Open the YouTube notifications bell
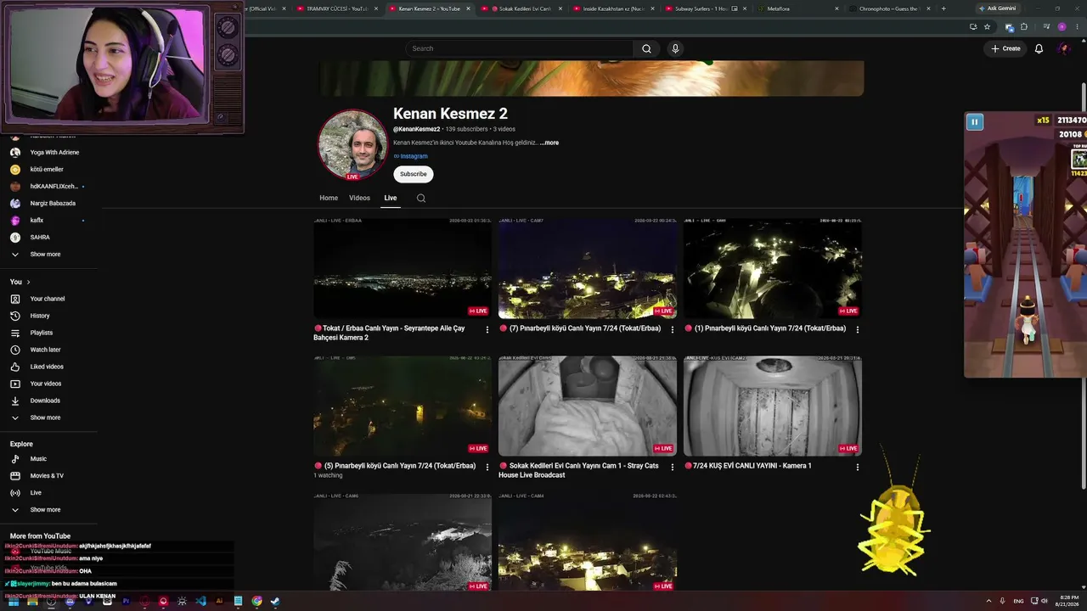 1039,48
